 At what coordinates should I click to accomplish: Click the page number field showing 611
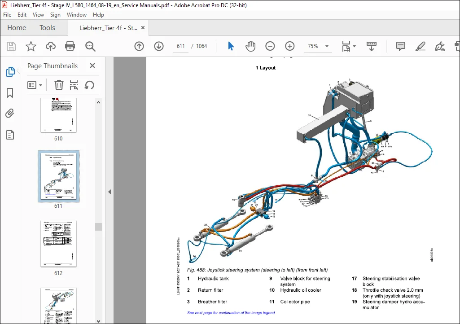click(181, 46)
